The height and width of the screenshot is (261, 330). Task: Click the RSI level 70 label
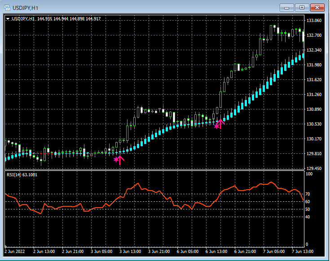tap(308, 194)
